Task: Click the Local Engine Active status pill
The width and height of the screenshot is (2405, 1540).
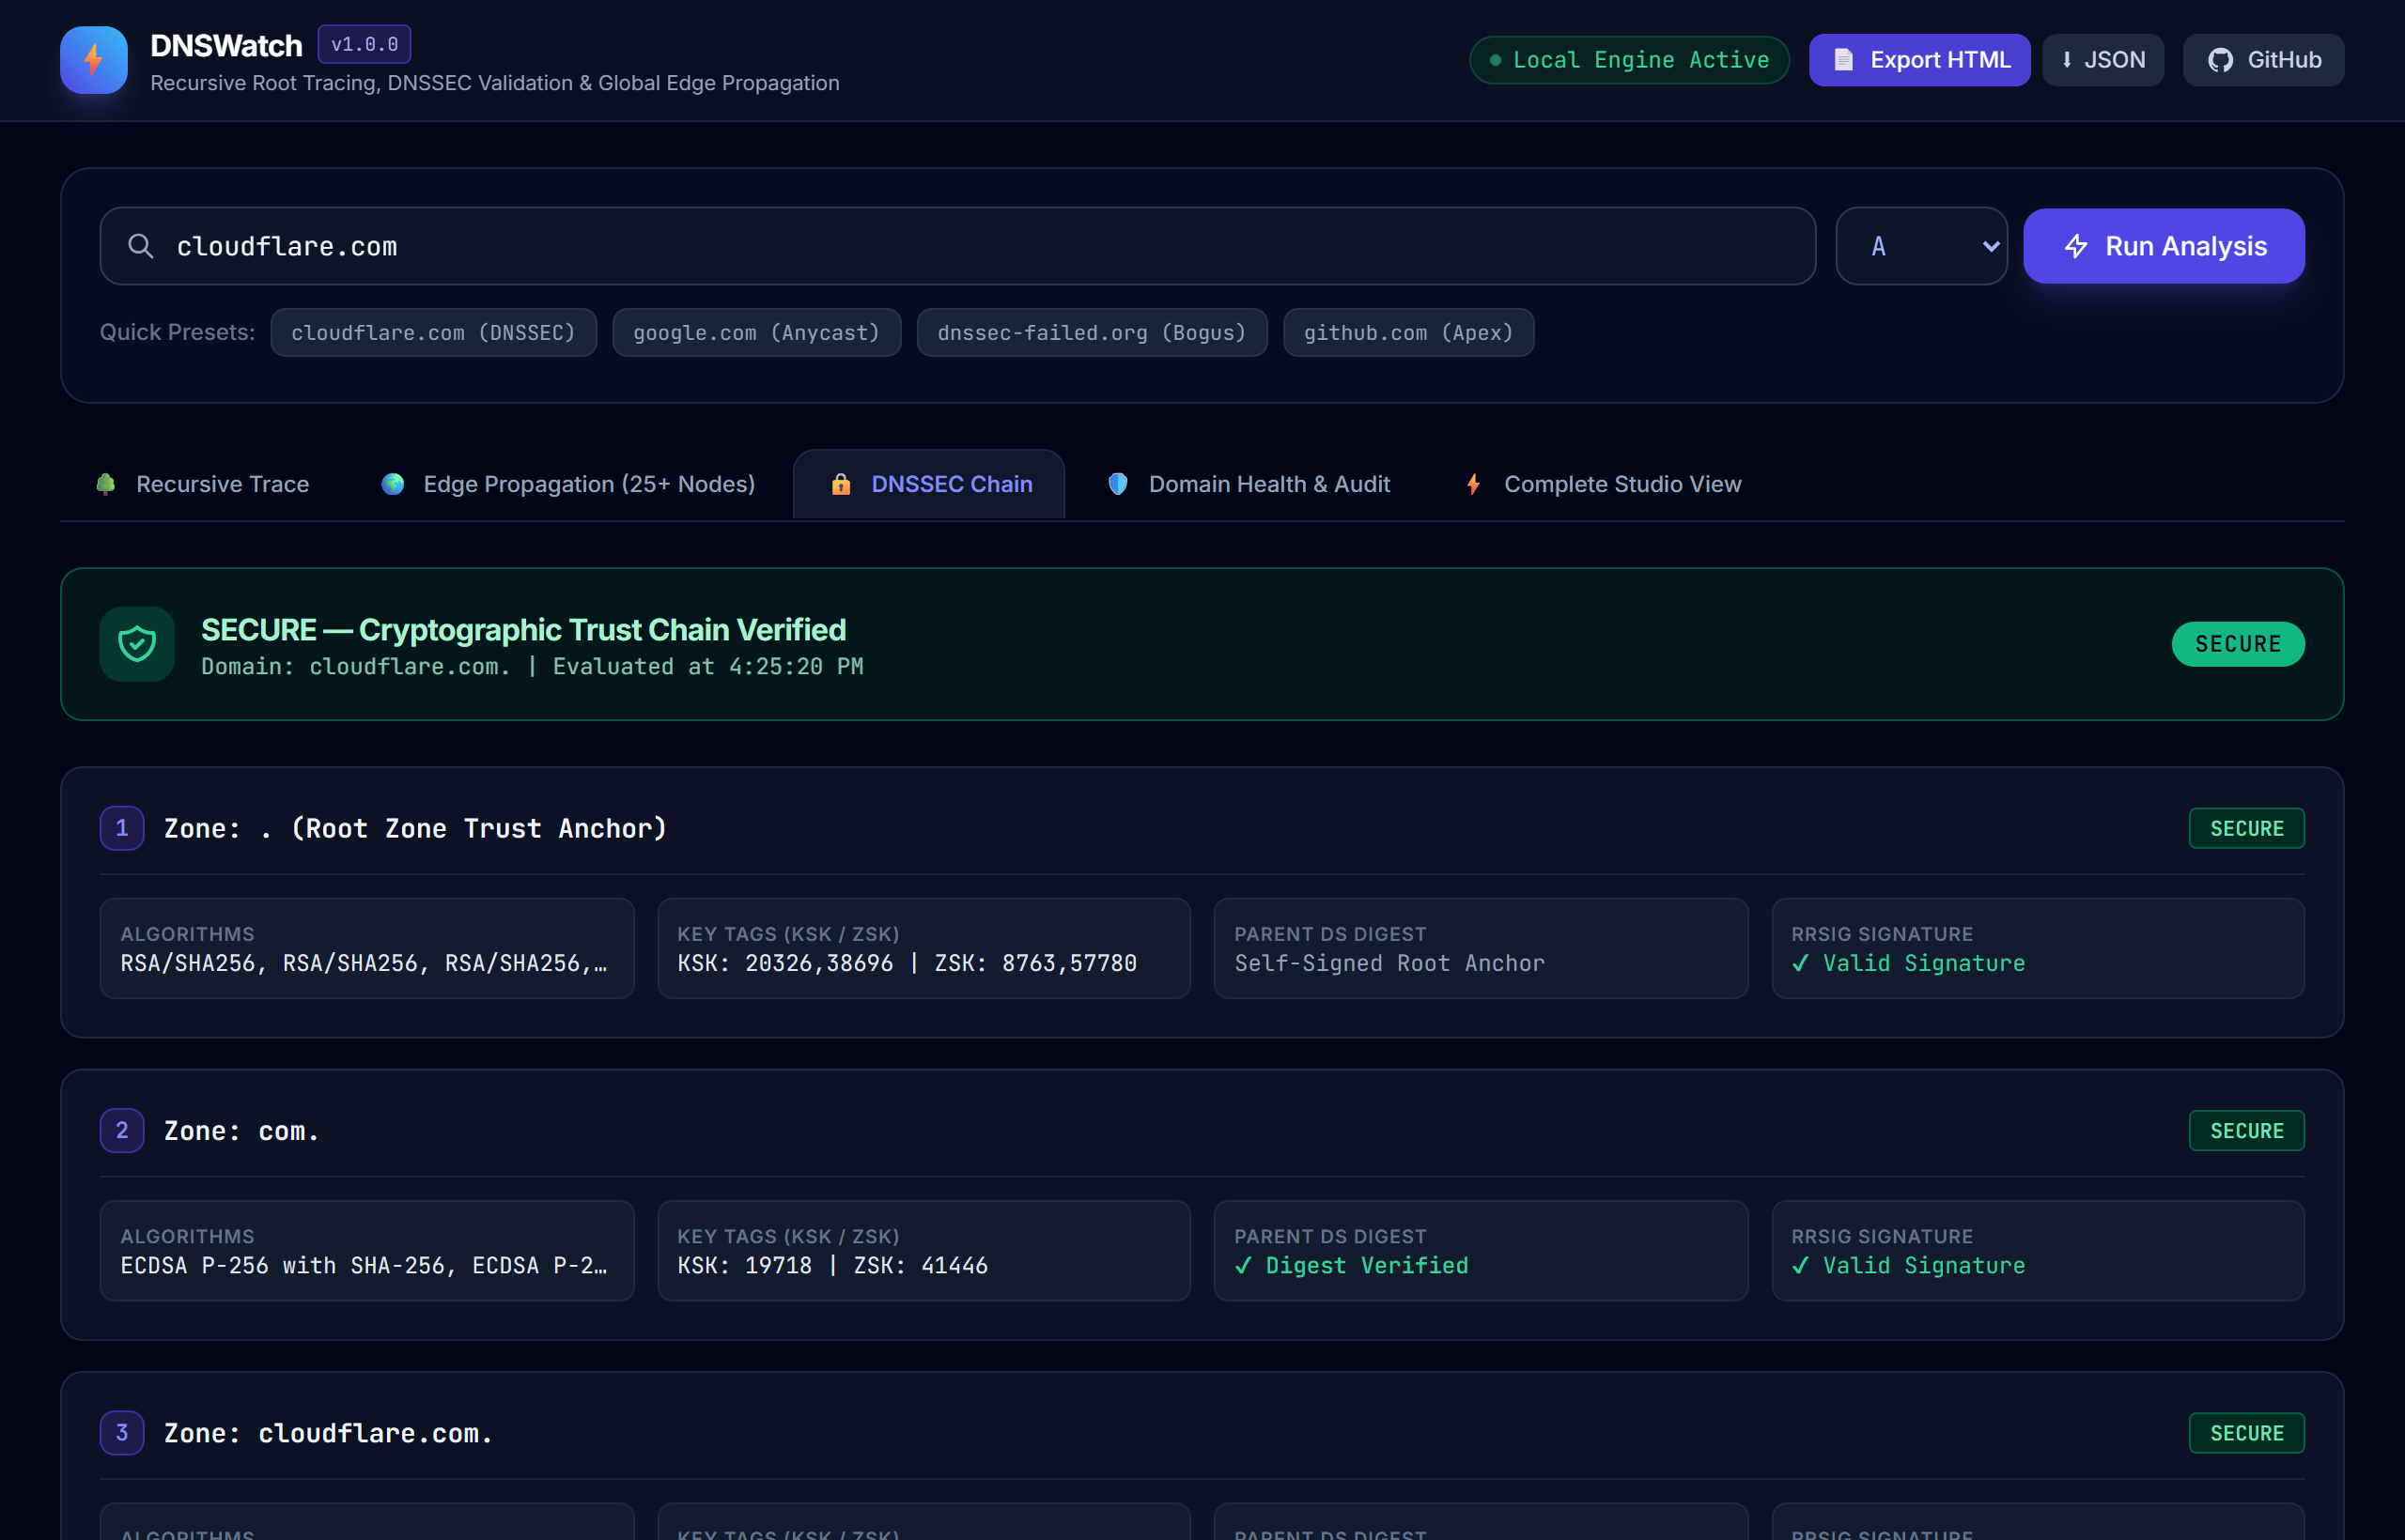Action: [x=1629, y=60]
